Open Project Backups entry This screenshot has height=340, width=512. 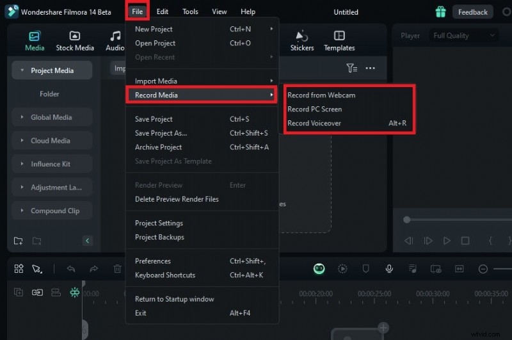point(202,237)
